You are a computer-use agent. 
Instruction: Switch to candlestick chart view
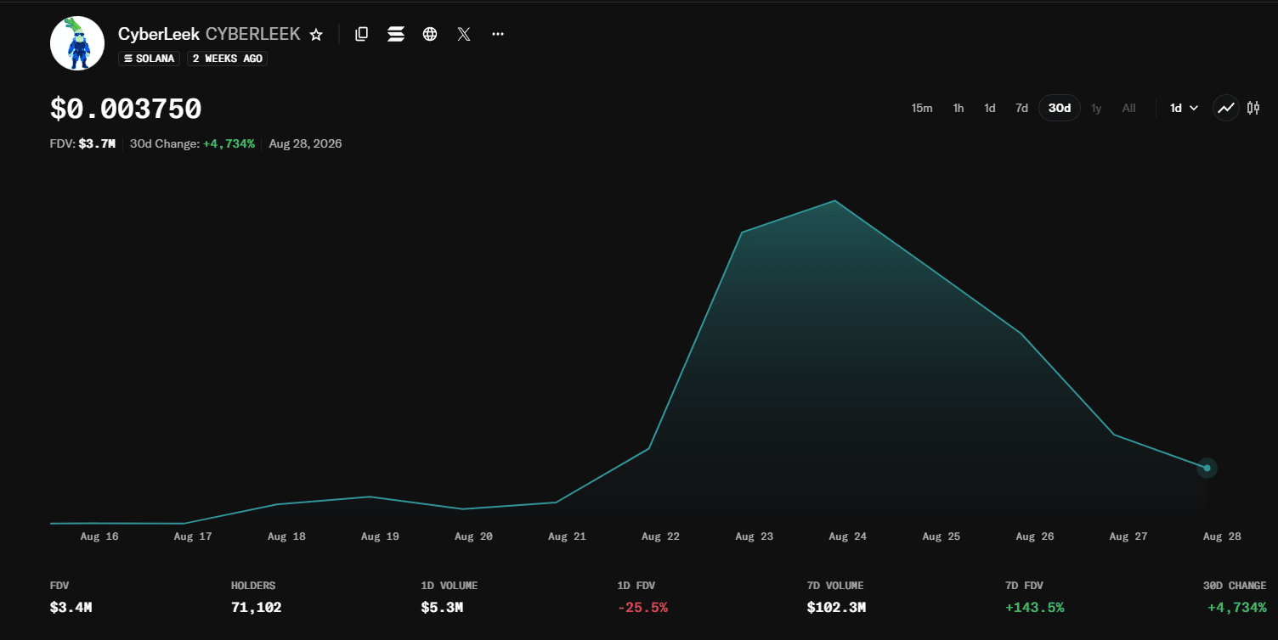pyautogui.click(x=1253, y=108)
